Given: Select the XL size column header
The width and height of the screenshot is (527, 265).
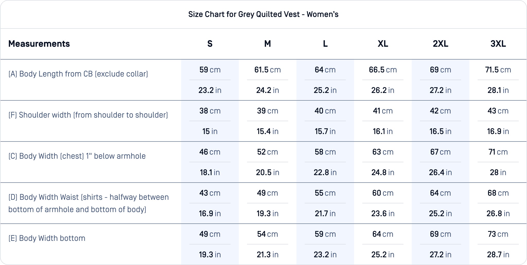Looking at the screenshot, I should [x=383, y=44].
